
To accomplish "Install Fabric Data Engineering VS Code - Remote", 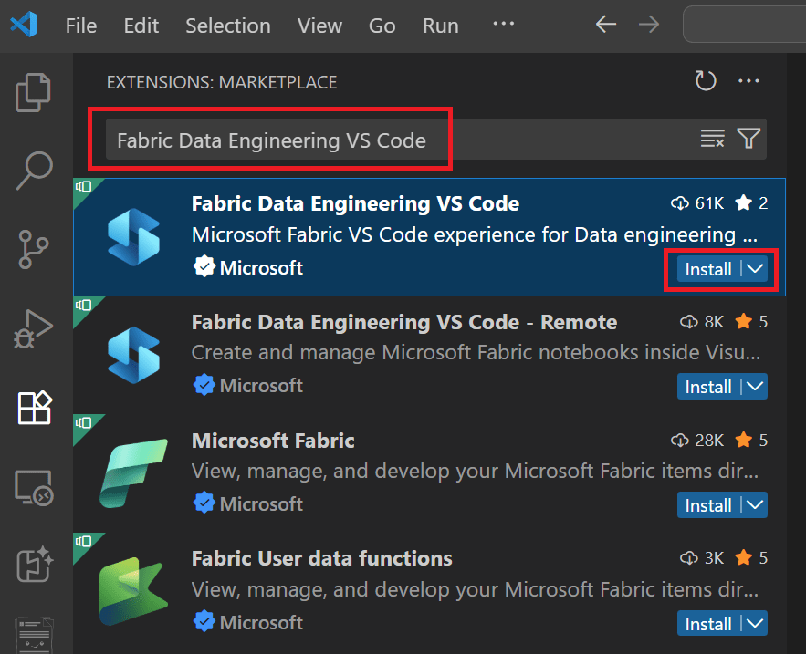I will pos(708,386).
